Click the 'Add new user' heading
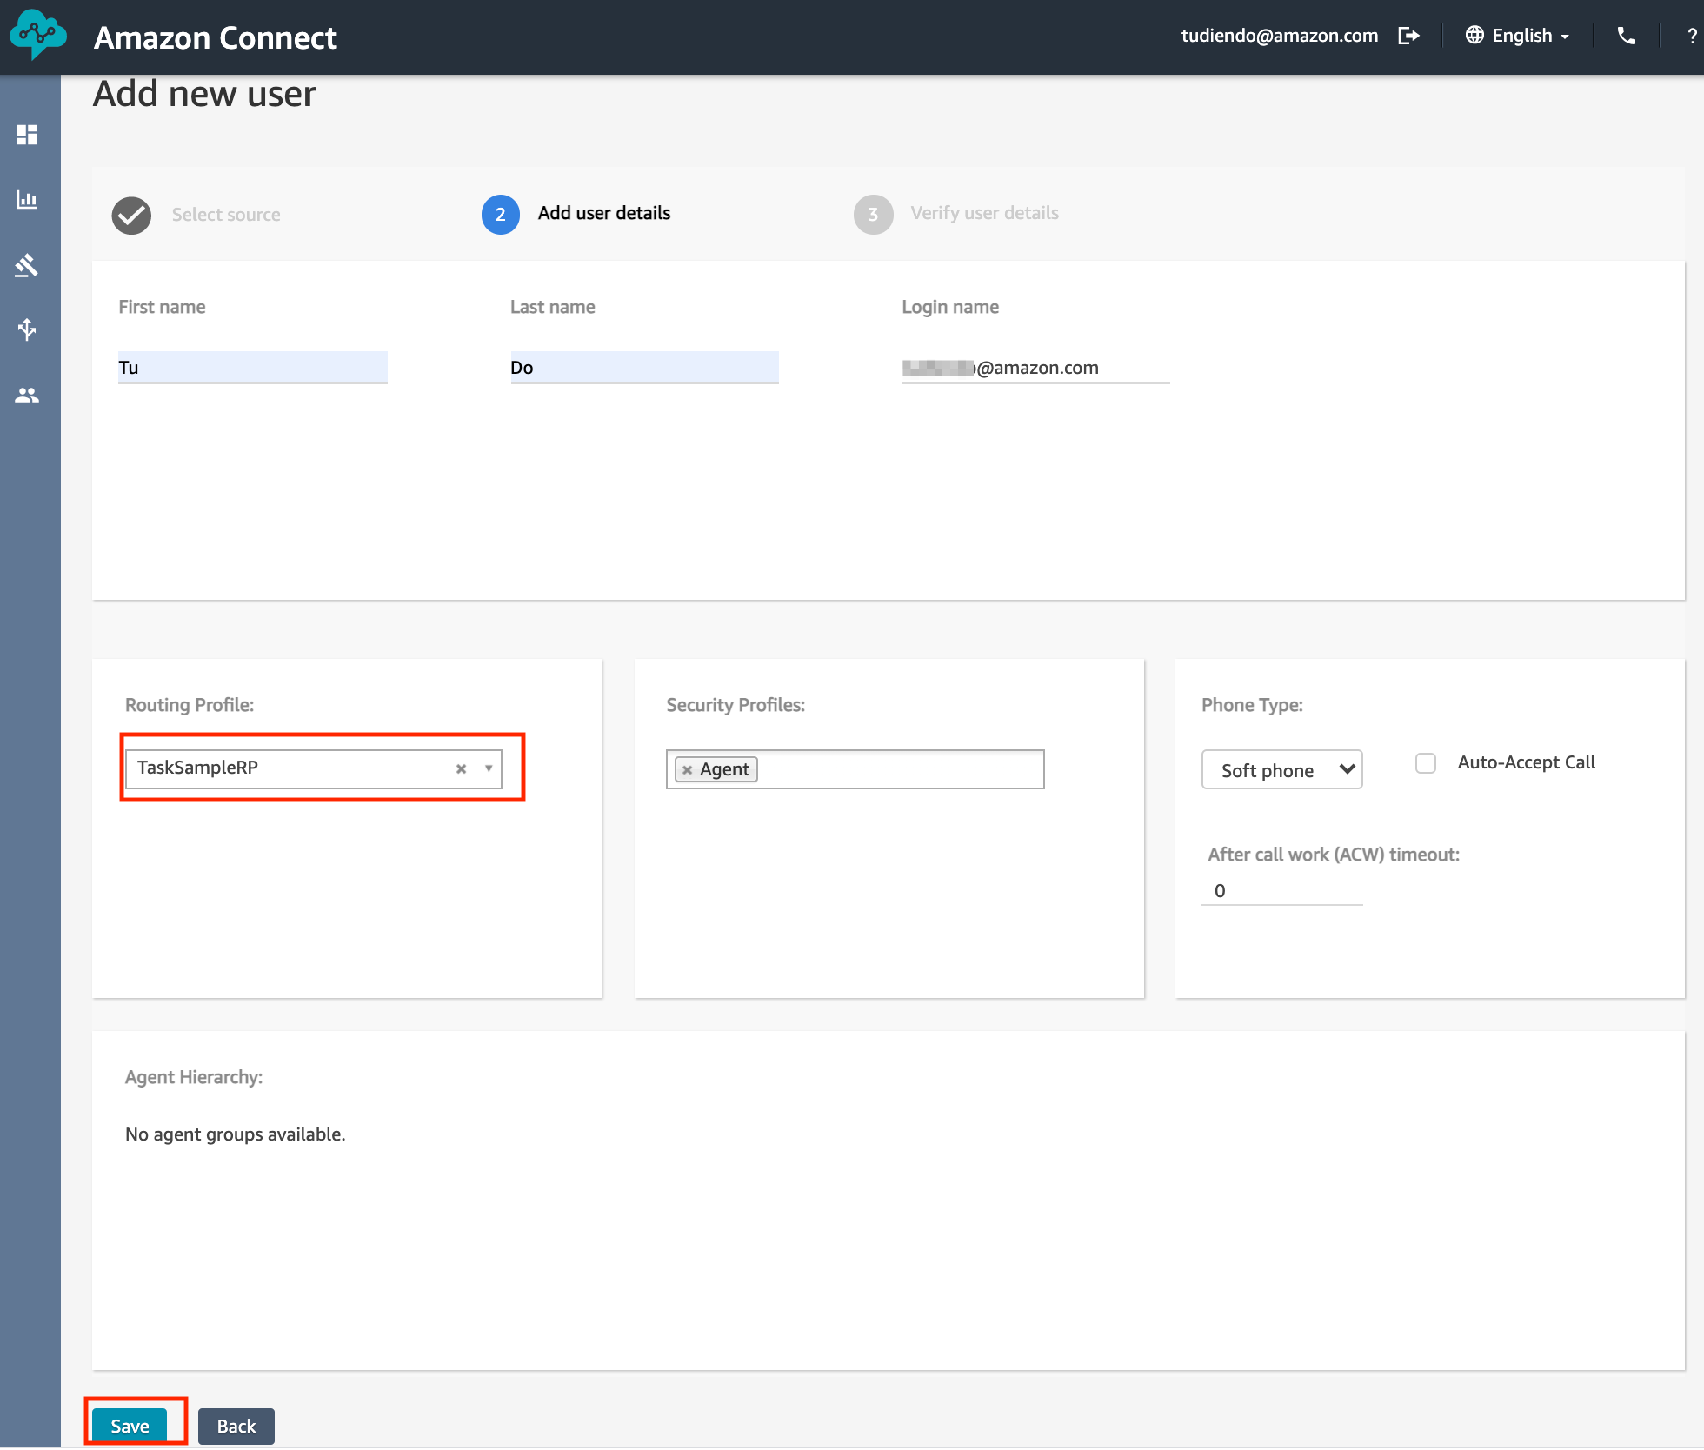This screenshot has width=1704, height=1450. point(204,94)
